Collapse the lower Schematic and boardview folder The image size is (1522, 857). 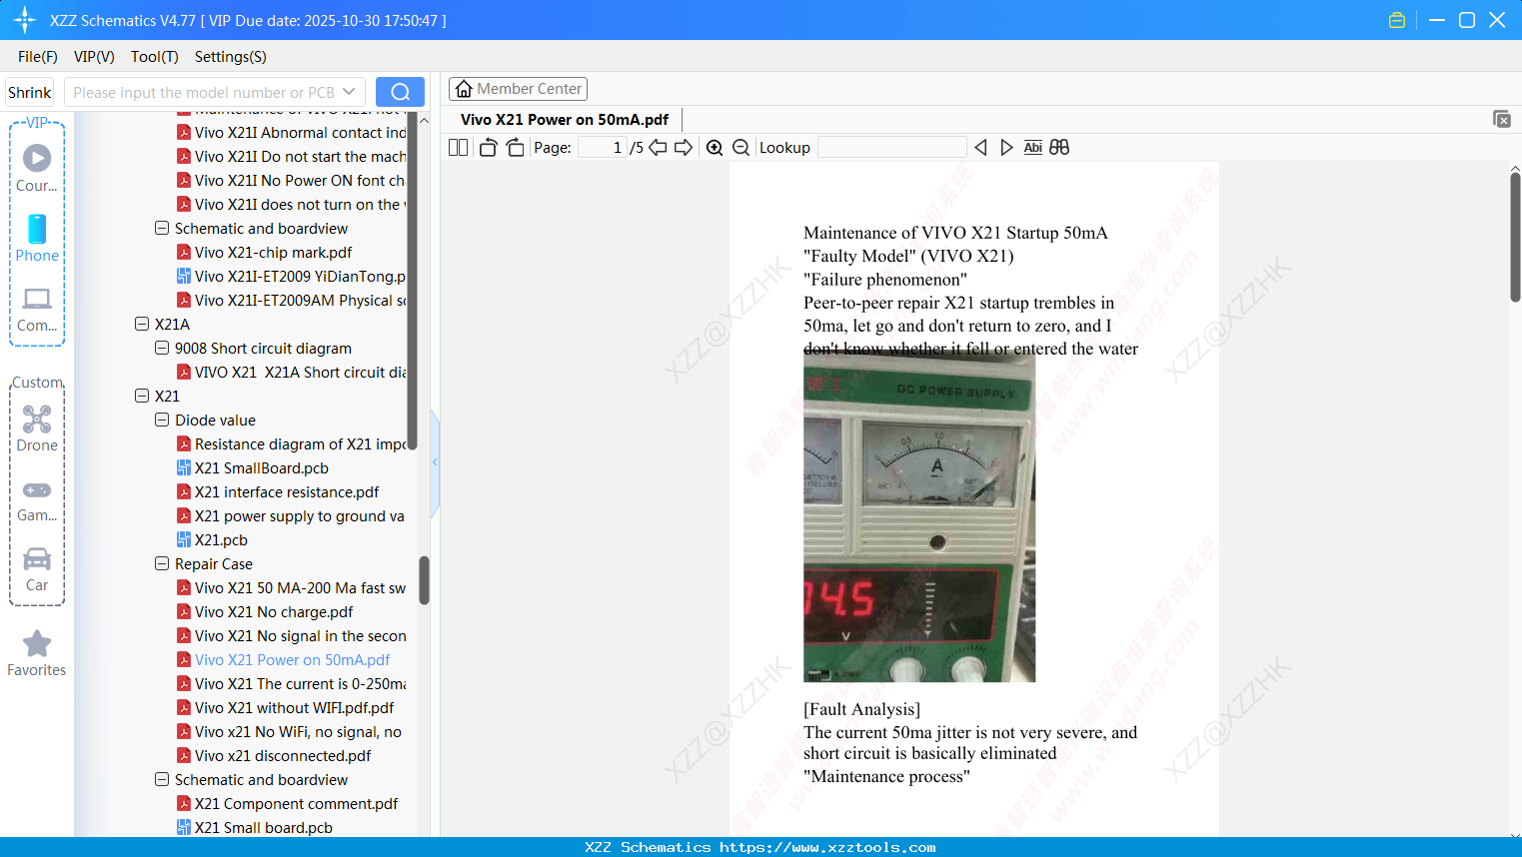point(162,779)
